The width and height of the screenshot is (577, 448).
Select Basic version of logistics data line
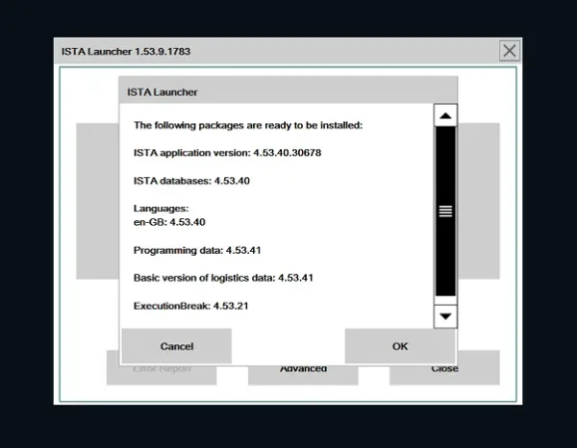223,278
